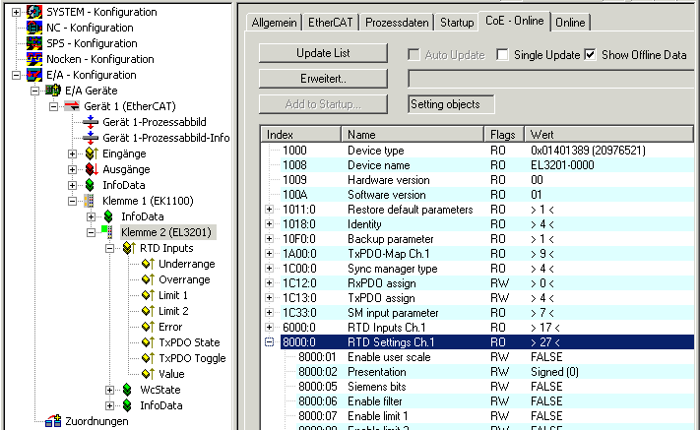Click the Ausgänge outputs icon
The height and width of the screenshot is (430, 700).
[92, 169]
